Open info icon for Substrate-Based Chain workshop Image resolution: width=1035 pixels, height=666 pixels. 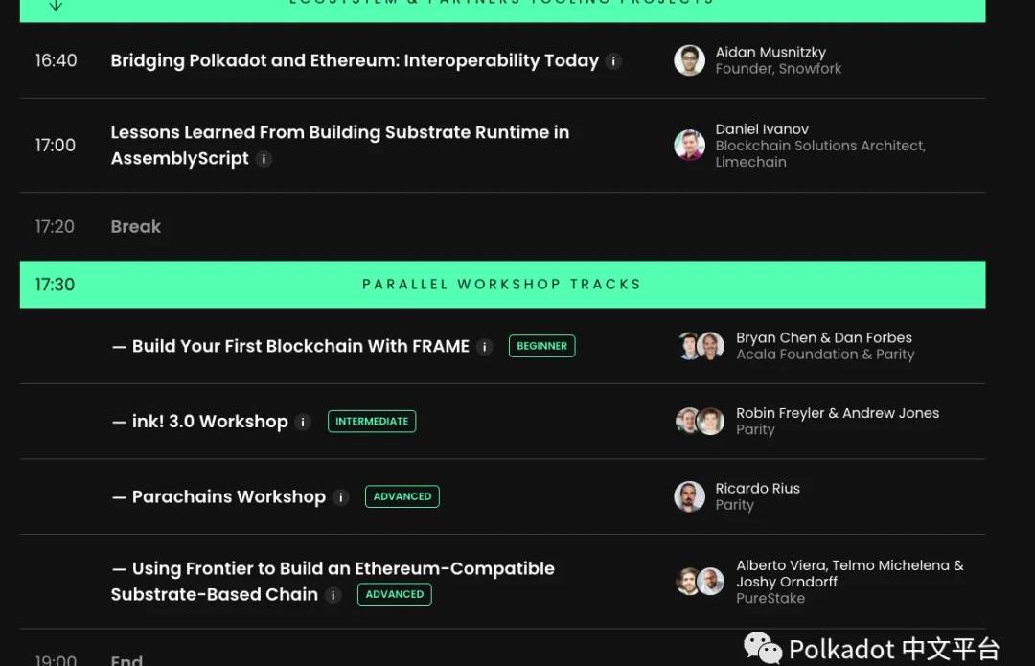(x=333, y=595)
